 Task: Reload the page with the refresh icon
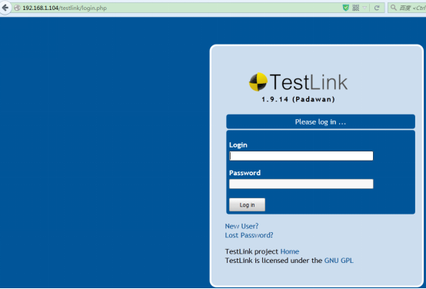point(377,8)
